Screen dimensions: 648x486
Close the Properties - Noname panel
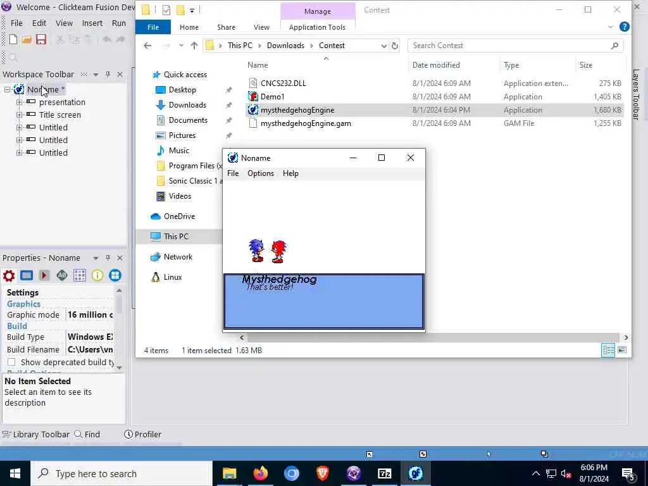click(x=120, y=258)
